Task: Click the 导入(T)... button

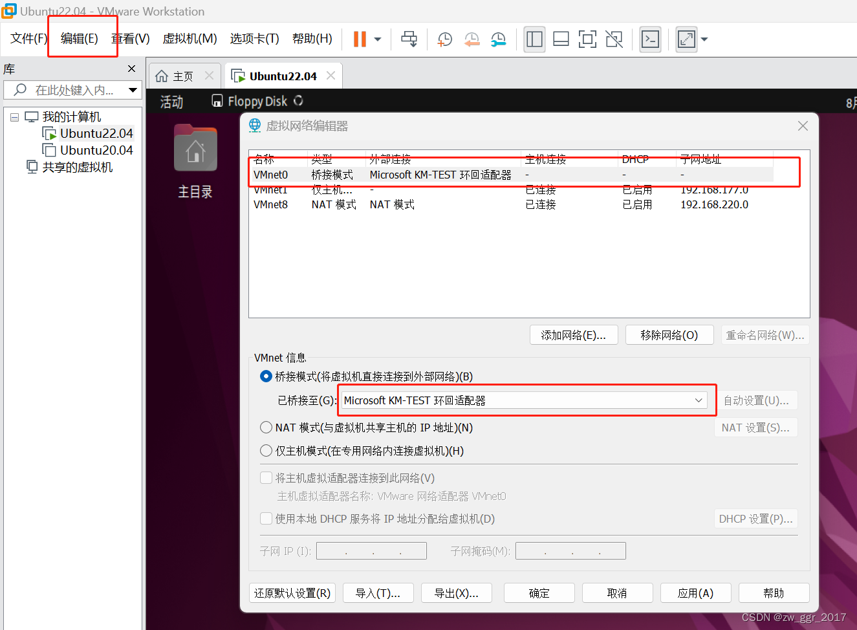Action: point(378,593)
